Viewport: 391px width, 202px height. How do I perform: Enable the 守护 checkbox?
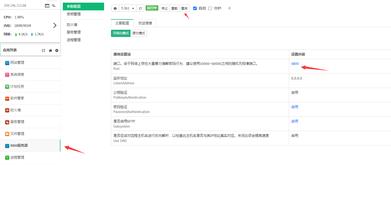[210, 8]
